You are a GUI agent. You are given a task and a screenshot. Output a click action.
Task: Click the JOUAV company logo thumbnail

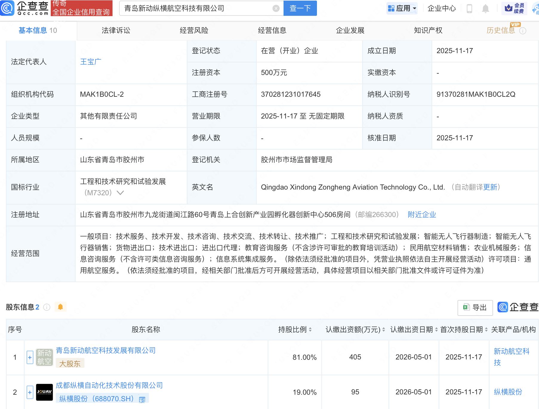[x=44, y=392]
